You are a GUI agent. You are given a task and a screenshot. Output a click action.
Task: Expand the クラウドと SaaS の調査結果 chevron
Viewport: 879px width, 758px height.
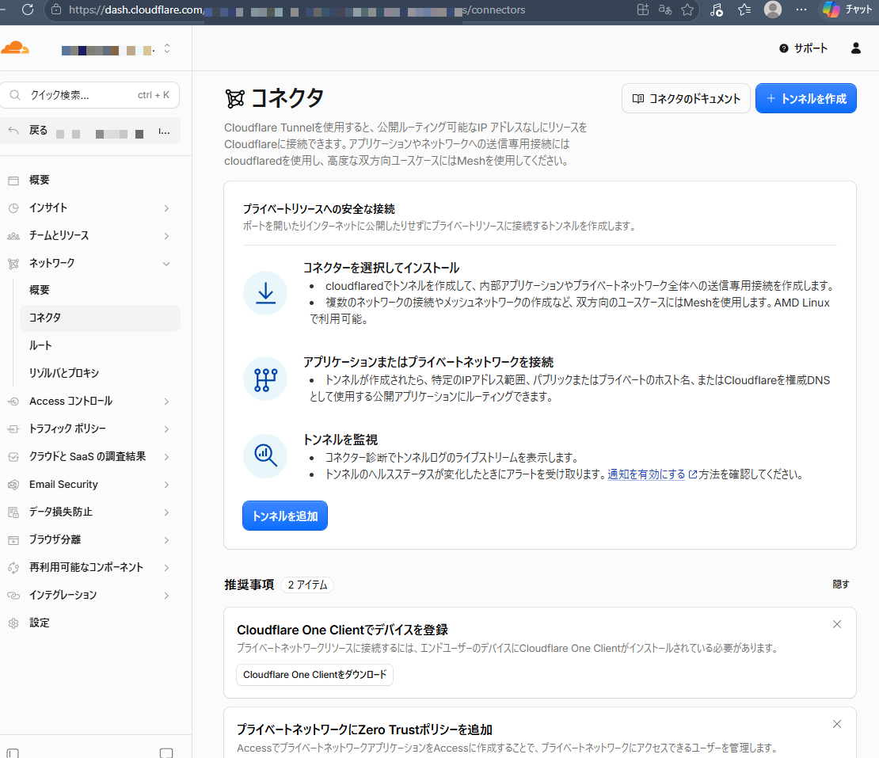[166, 457]
